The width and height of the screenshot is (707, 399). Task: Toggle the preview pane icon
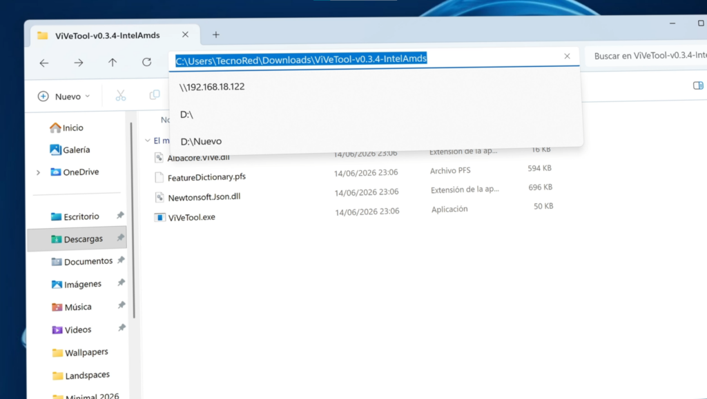click(x=698, y=85)
